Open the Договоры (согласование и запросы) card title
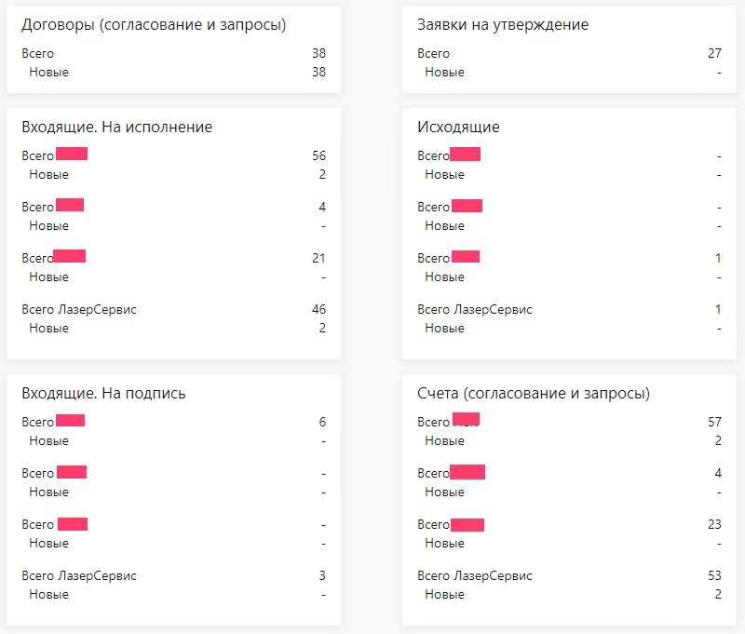This screenshot has width=745, height=634. [x=154, y=25]
